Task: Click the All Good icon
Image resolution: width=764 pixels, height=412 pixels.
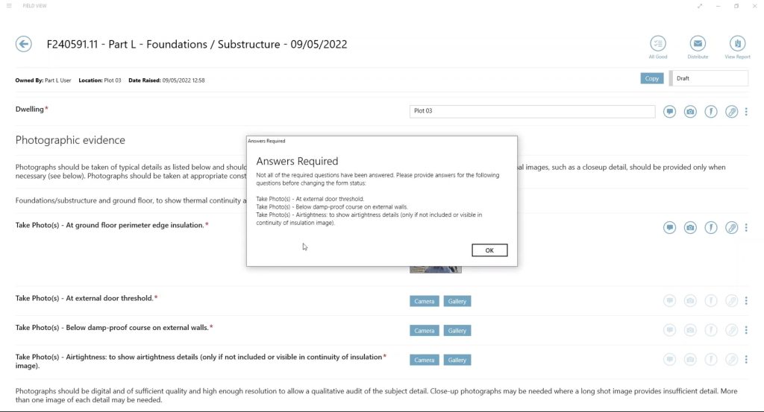Action: 657,44
